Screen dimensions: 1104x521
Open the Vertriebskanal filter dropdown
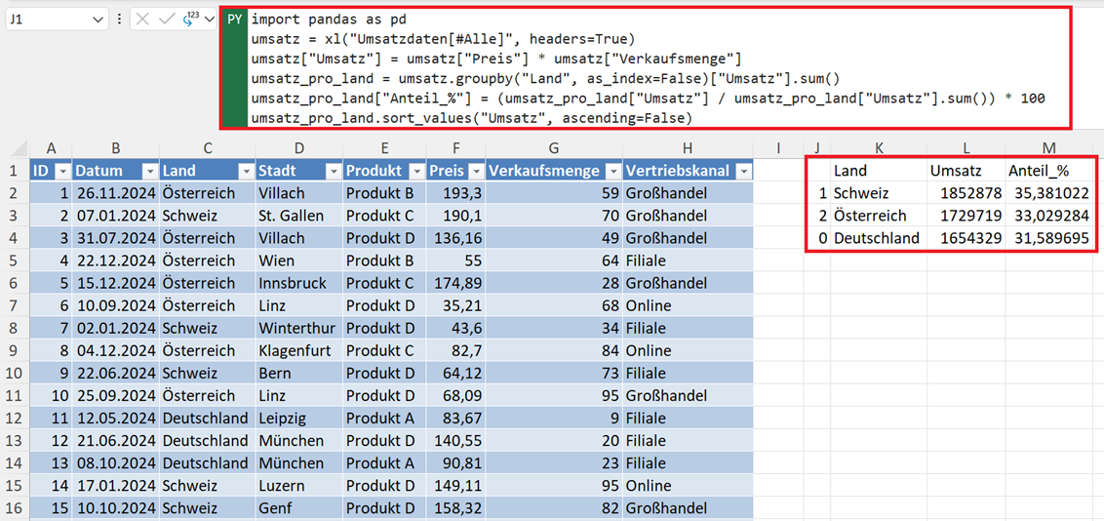[x=744, y=171]
